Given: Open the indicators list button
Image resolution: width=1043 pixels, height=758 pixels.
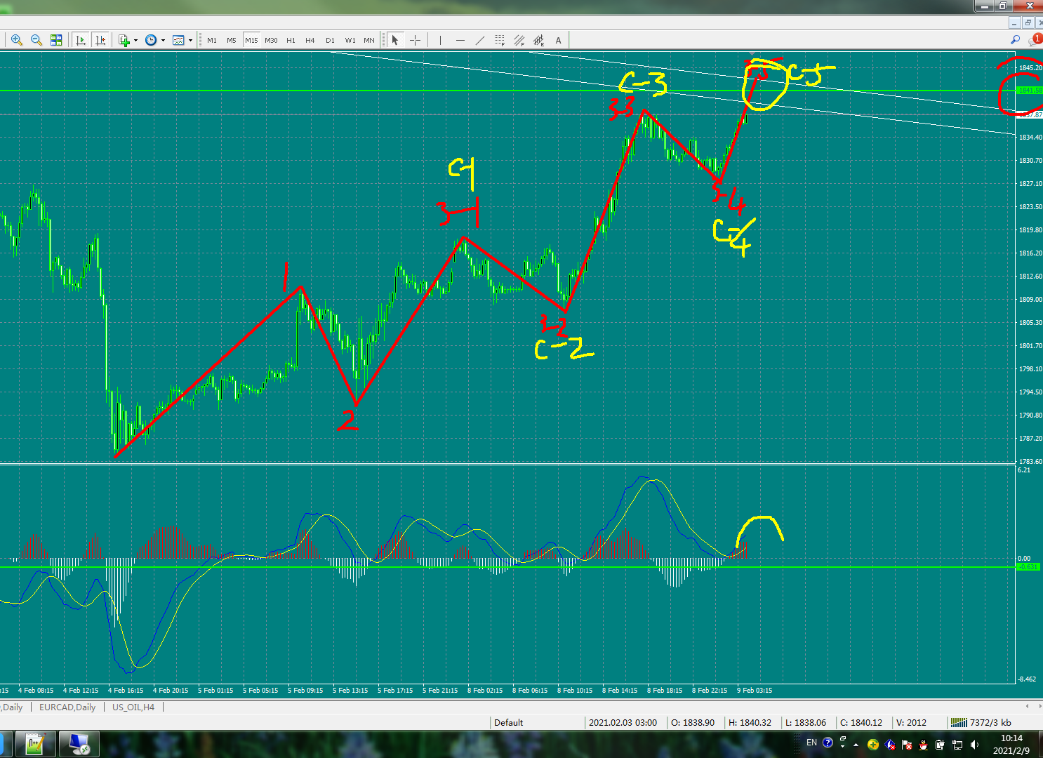Looking at the screenshot, I should click(x=124, y=41).
